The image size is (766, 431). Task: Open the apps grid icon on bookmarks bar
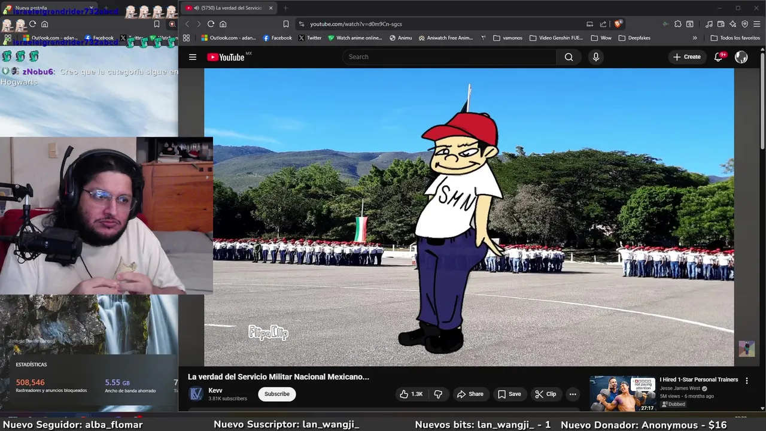coord(186,38)
